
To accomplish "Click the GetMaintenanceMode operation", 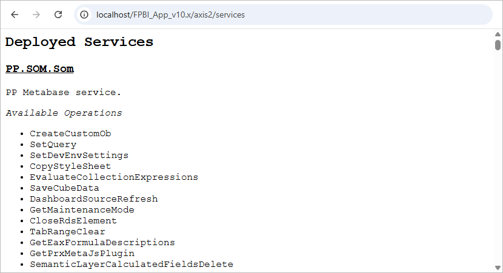I will pos(82,210).
